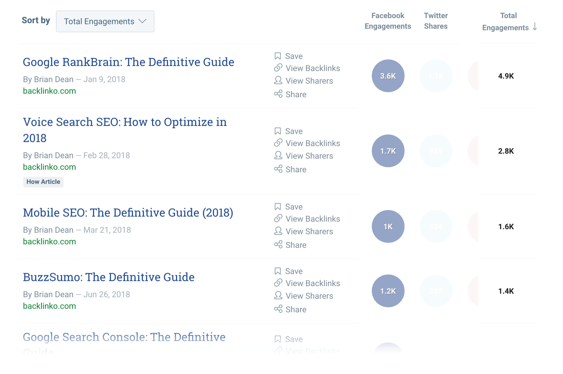Click 'By Brian Dean — Jun 26, 2018' byline
The height and width of the screenshot is (374, 563).
point(76,294)
